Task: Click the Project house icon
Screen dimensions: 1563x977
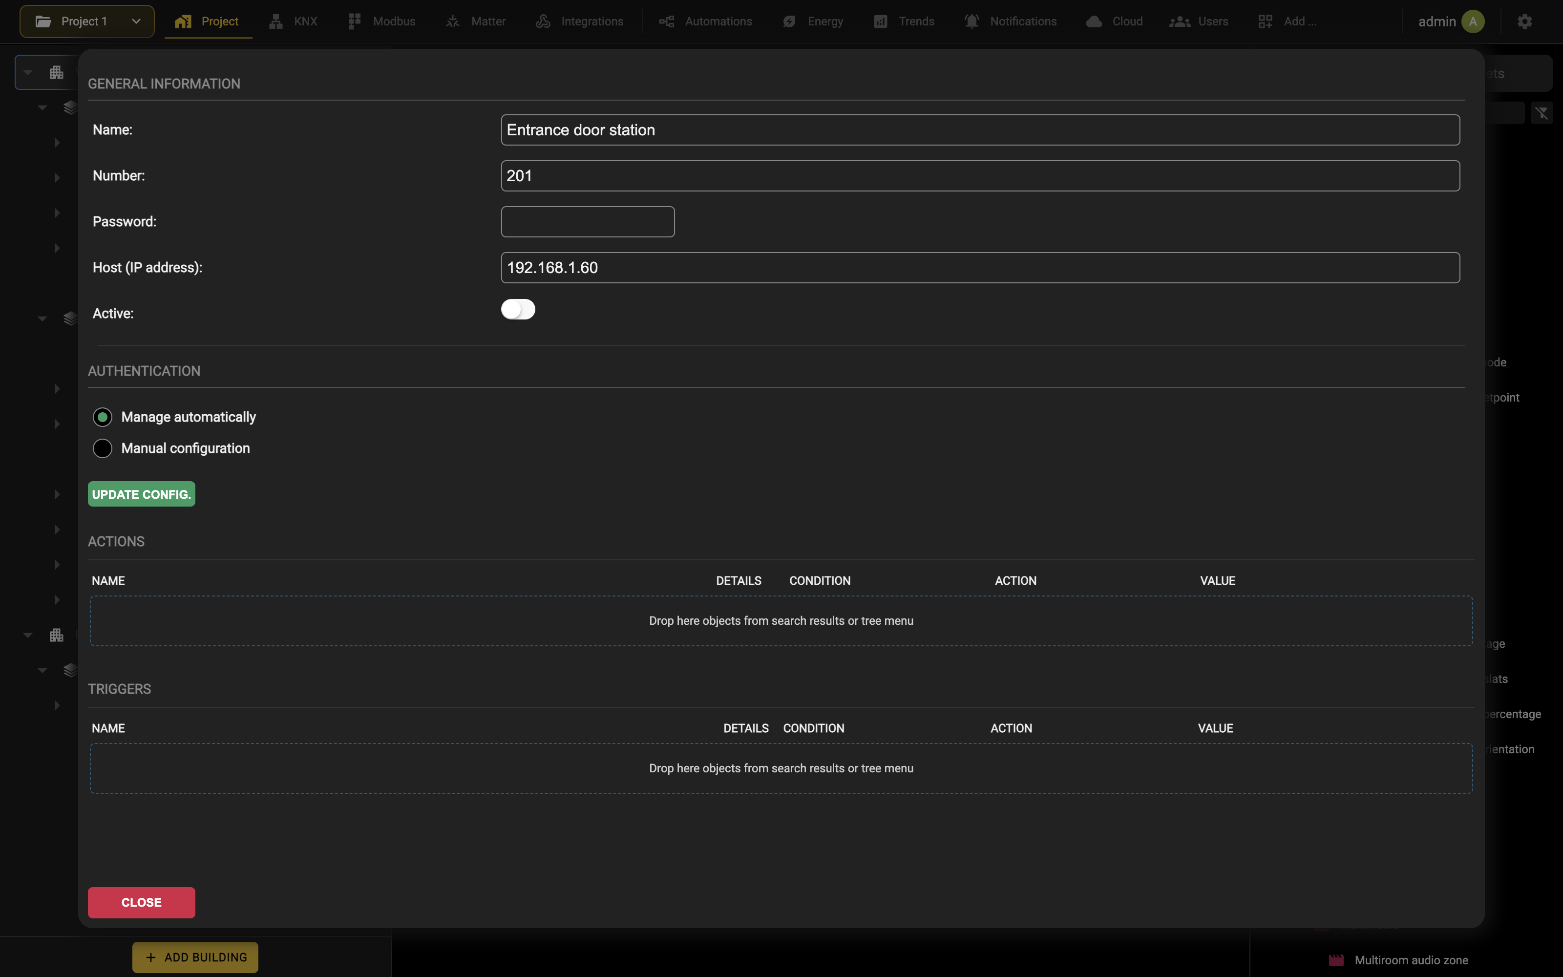Action: (183, 21)
